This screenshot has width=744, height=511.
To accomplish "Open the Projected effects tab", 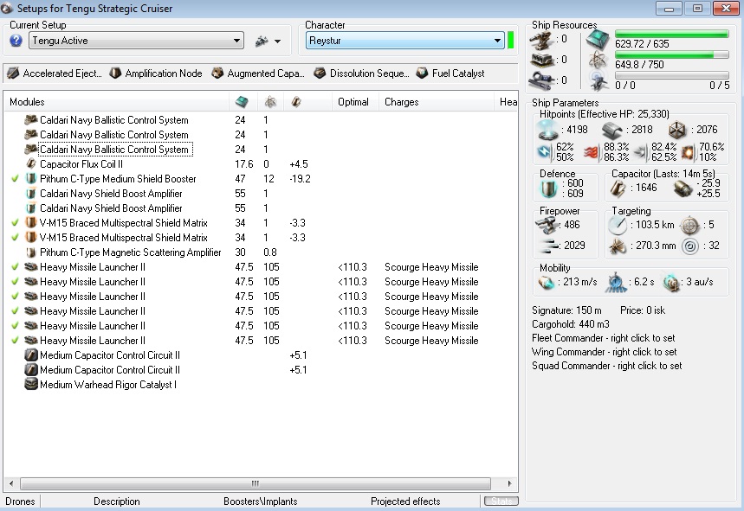I will [x=405, y=501].
